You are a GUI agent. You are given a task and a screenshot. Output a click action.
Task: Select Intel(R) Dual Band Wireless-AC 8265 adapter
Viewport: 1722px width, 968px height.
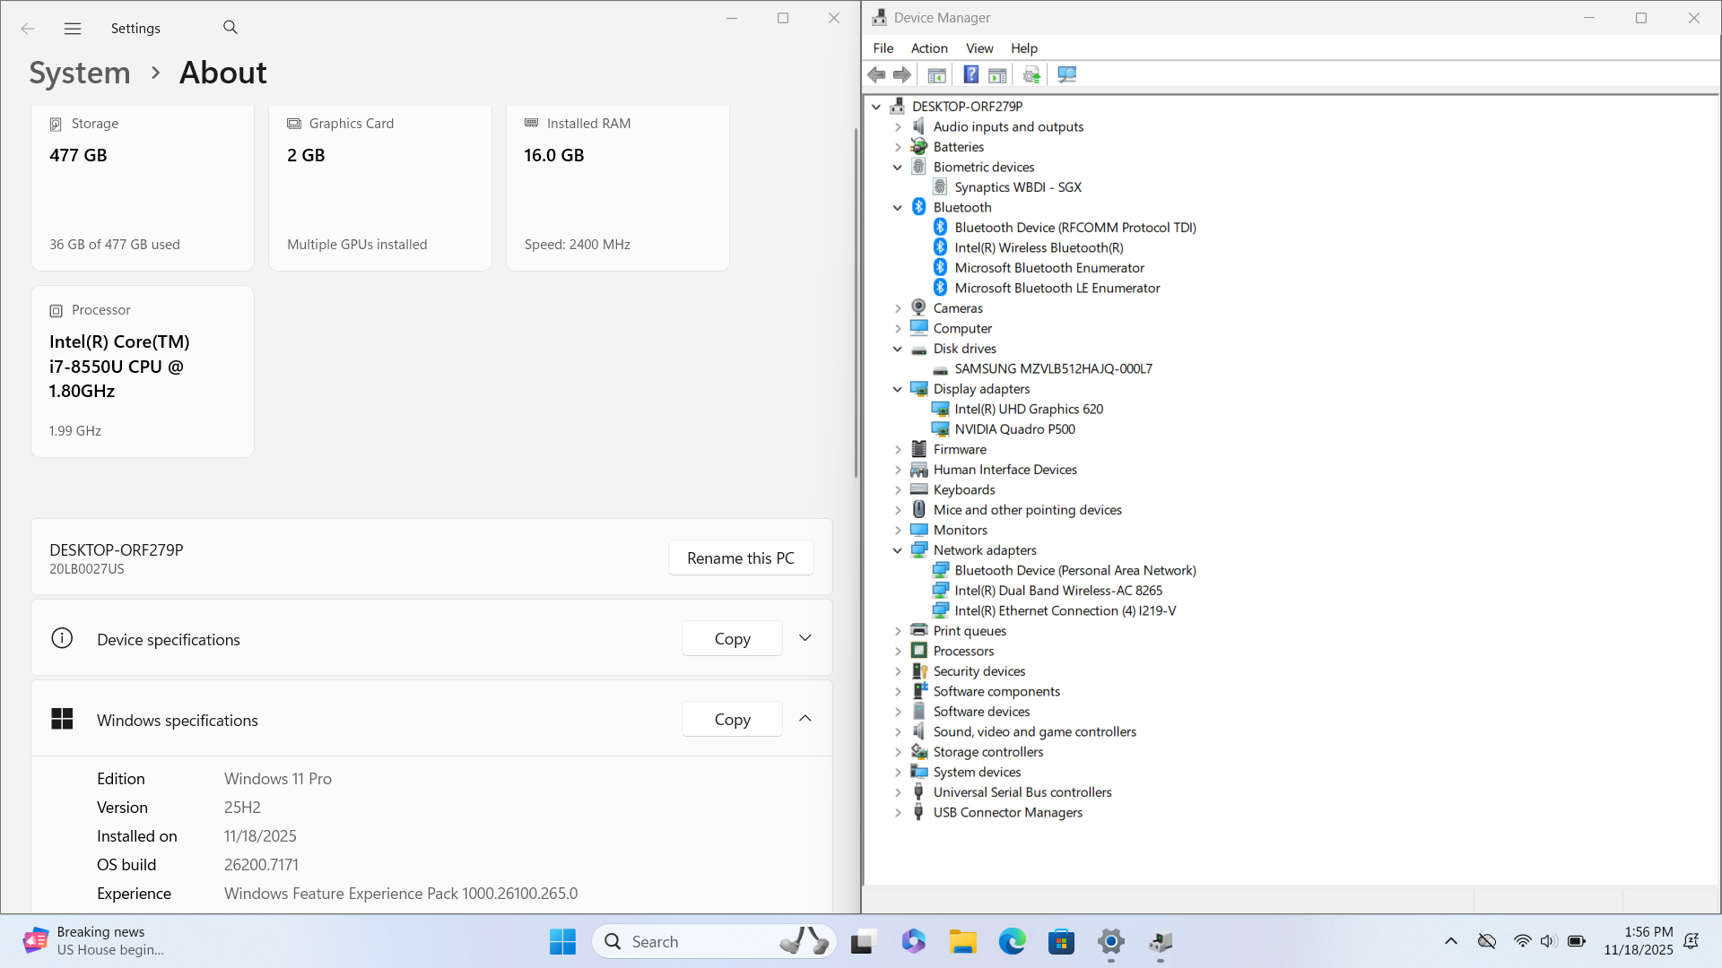point(1057,591)
